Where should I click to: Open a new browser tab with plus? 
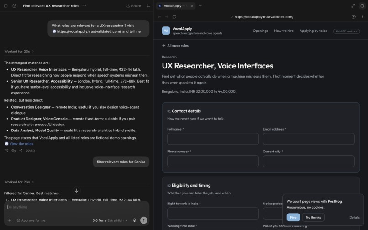[x=200, y=6]
